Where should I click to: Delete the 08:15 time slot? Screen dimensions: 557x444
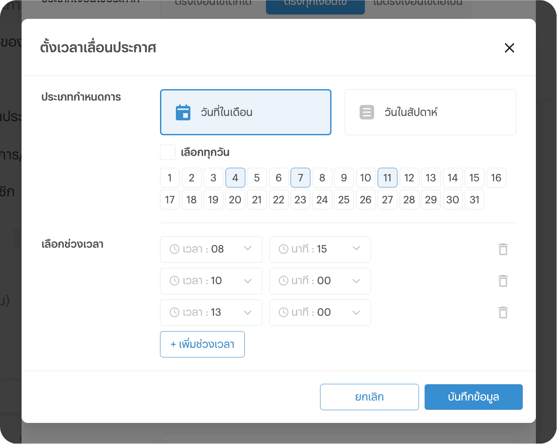tap(503, 249)
